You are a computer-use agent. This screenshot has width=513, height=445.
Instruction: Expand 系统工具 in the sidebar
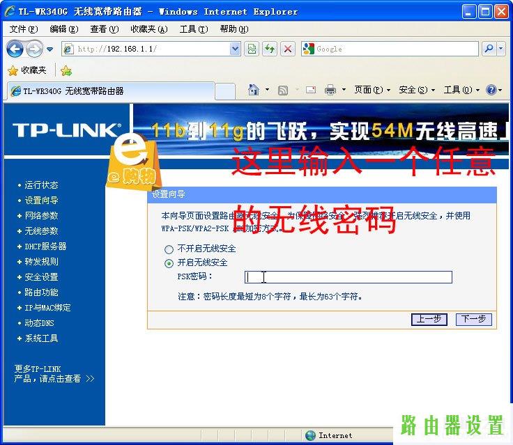[41, 338]
